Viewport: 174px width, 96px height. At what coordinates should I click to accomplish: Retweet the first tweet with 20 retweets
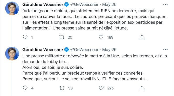pyautogui.click(x=62, y=37)
